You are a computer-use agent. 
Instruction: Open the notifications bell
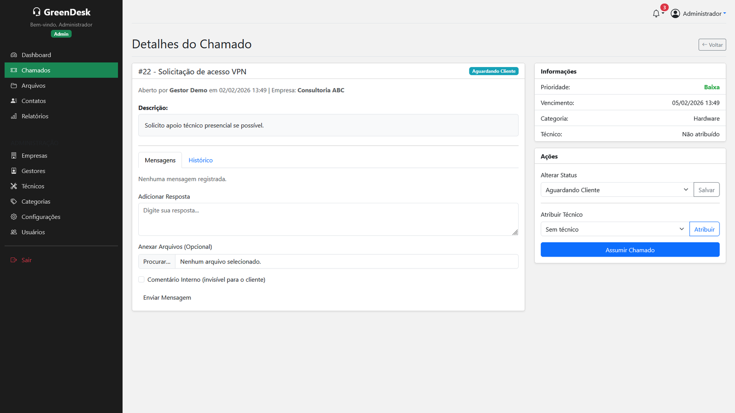[656, 14]
